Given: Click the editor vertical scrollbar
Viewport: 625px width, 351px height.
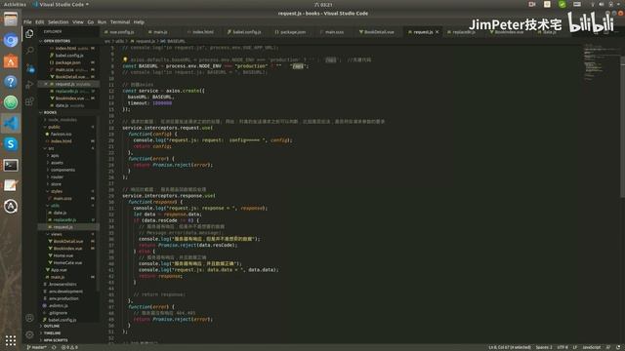Looking at the screenshot, I should (622, 127).
